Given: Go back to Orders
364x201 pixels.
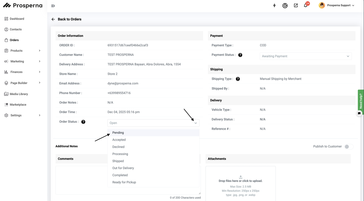Looking at the screenshot, I should (67, 19).
